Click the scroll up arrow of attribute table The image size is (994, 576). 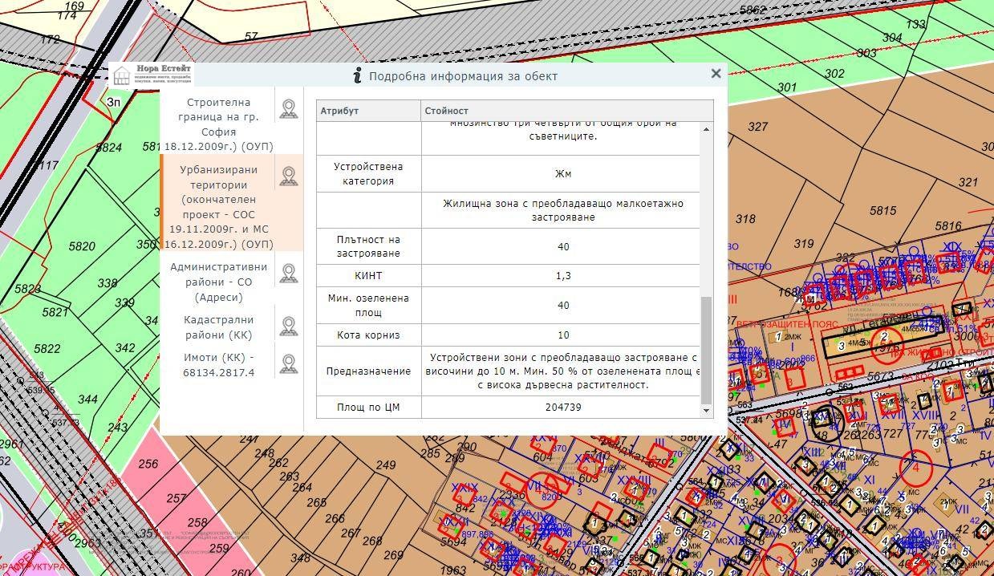[707, 129]
